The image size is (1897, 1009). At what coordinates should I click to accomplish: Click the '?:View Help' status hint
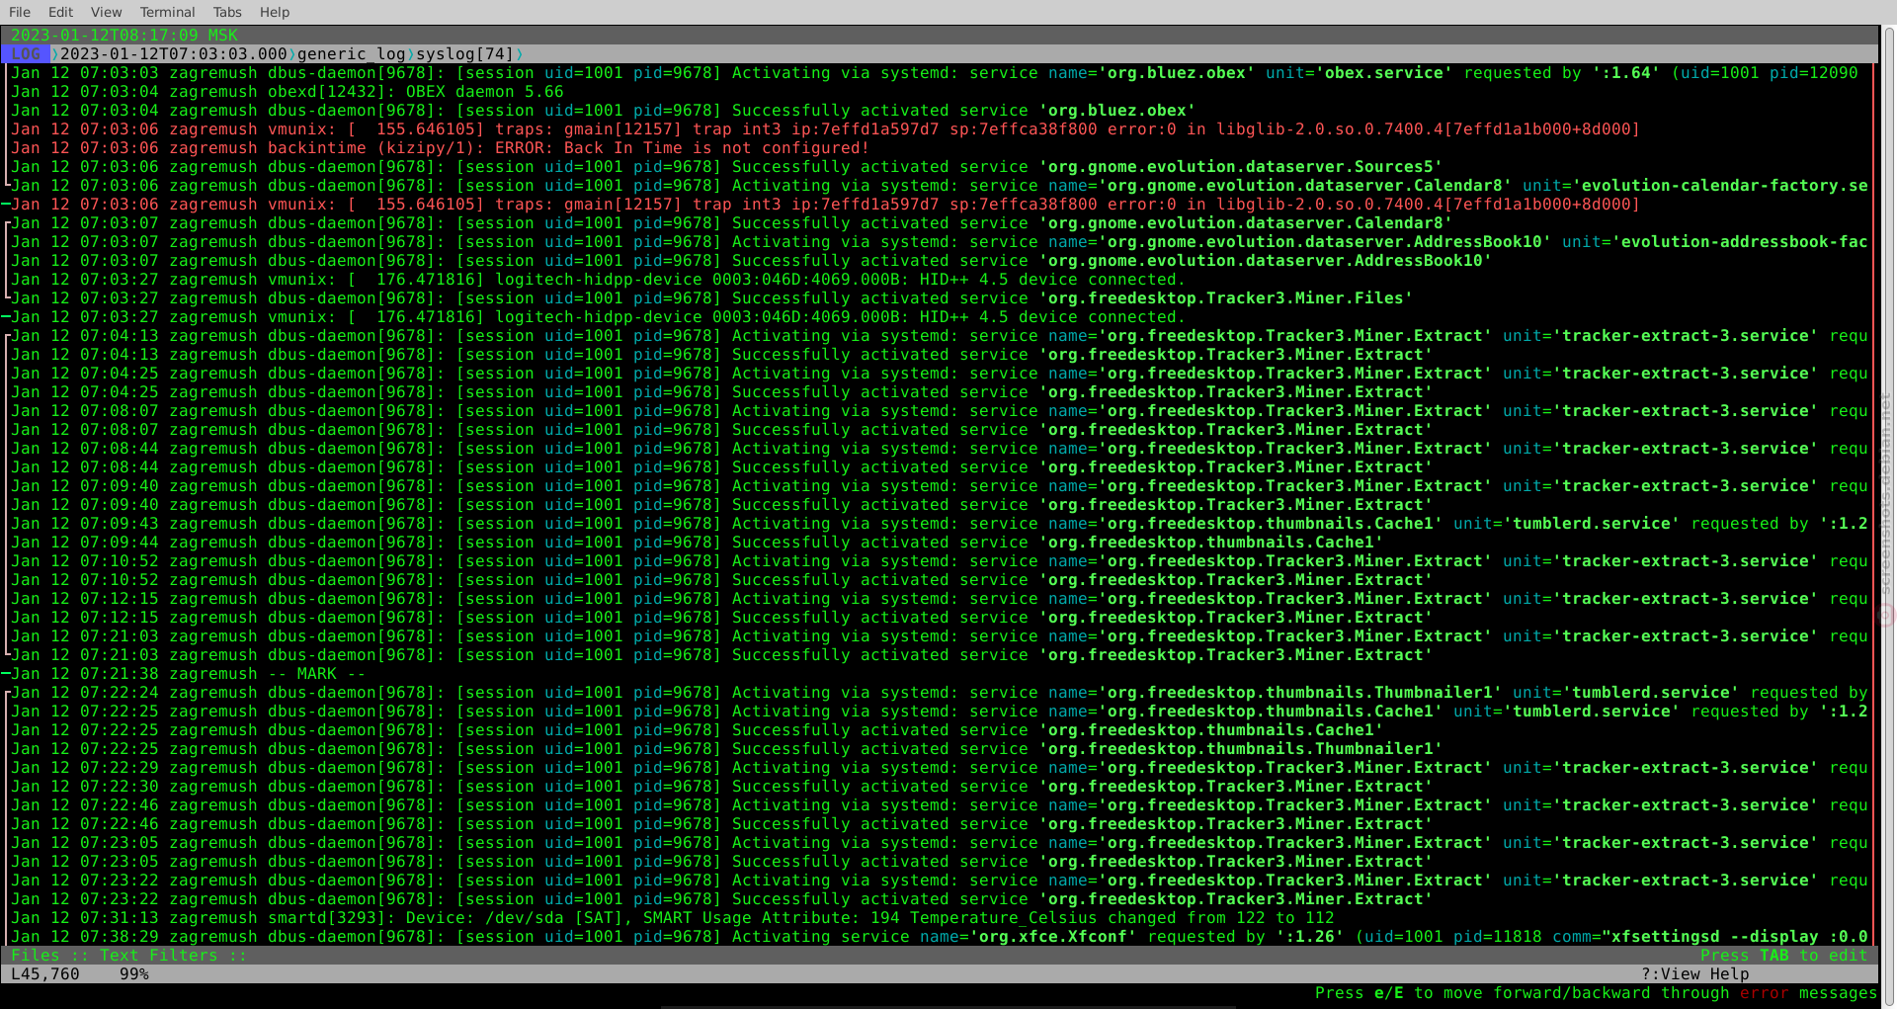[1695, 974]
